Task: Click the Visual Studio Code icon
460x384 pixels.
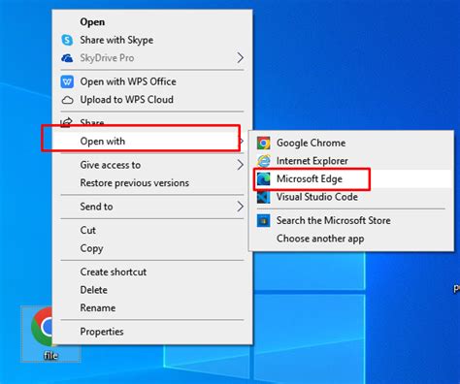Action: tap(264, 197)
